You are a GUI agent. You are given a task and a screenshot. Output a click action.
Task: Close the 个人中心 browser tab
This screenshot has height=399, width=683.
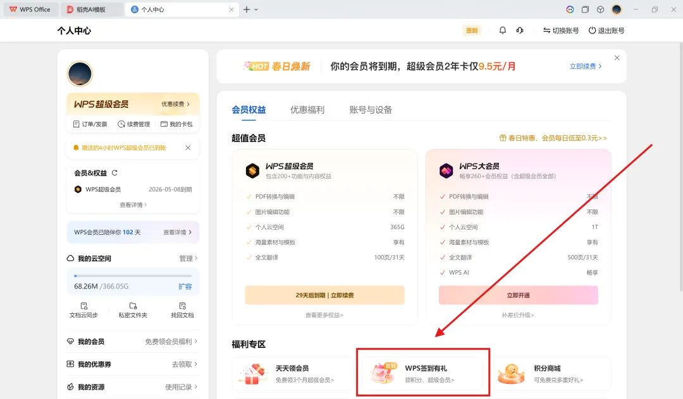pyautogui.click(x=231, y=9)
